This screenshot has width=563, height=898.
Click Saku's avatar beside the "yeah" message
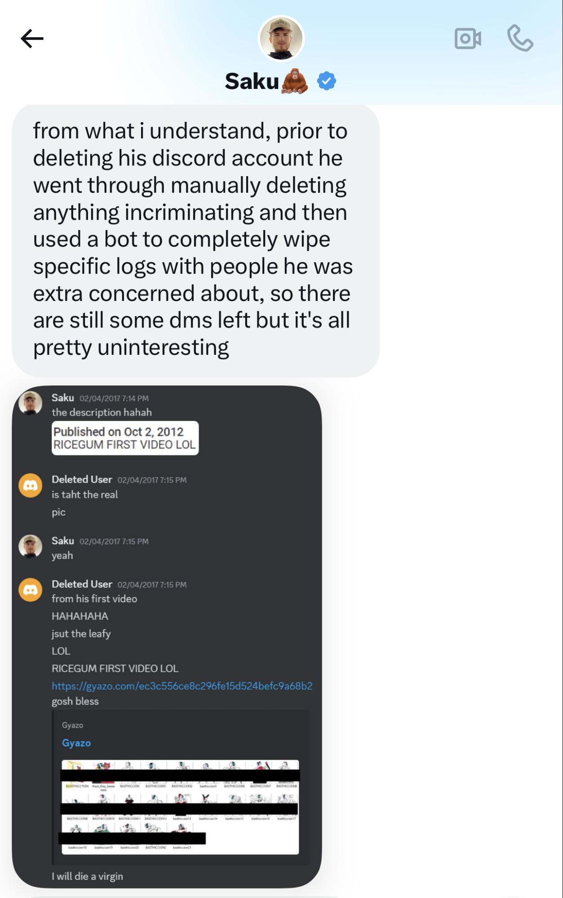click(30, 546)
